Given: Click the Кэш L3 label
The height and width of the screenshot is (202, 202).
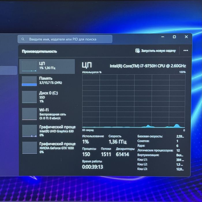Looking at the screenshot, I should pos(142,169).
